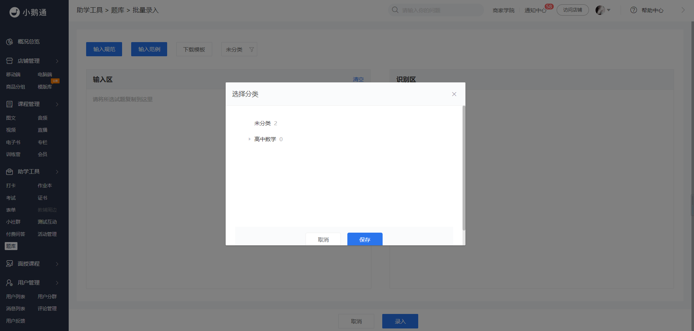Viewport: 694px width, 331px height.
Task: Click the 课程管理 course icon
Action: click(x=9, y=104)
